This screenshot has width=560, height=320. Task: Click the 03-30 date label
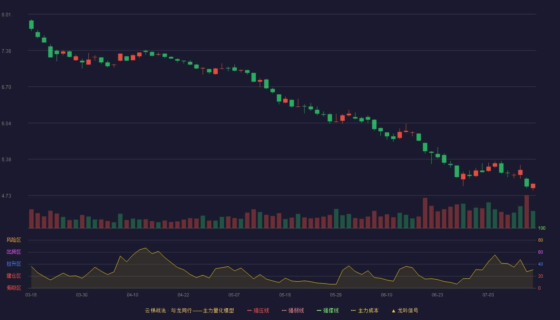click(x=82, y=295)
